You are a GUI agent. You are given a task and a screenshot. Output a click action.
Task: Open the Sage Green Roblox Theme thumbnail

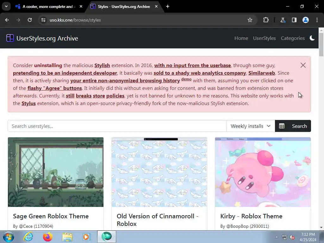[x=56, y=172]
